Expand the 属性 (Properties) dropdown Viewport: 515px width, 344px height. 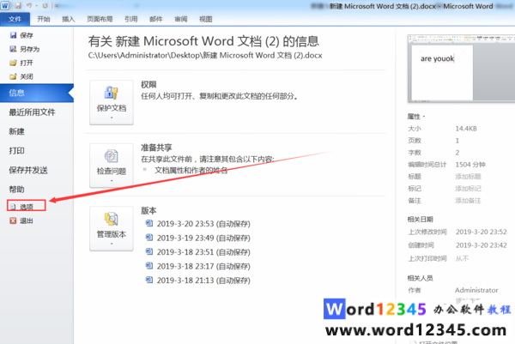click(x=416, y=117)
